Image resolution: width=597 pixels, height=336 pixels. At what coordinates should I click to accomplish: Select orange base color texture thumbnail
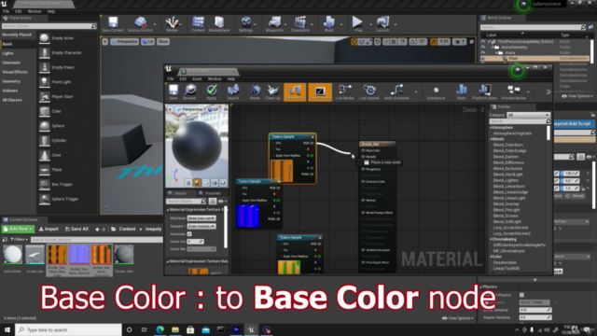[x=57, y=255]
